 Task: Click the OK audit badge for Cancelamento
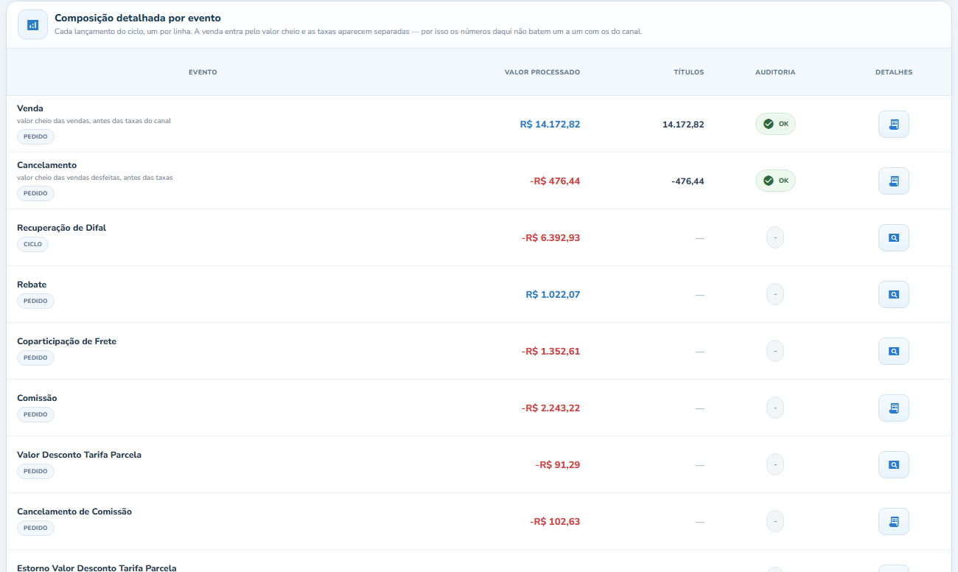[775, 181]
